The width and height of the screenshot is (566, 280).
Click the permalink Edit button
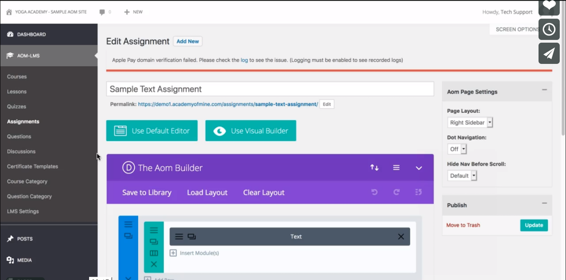(327, 104)
